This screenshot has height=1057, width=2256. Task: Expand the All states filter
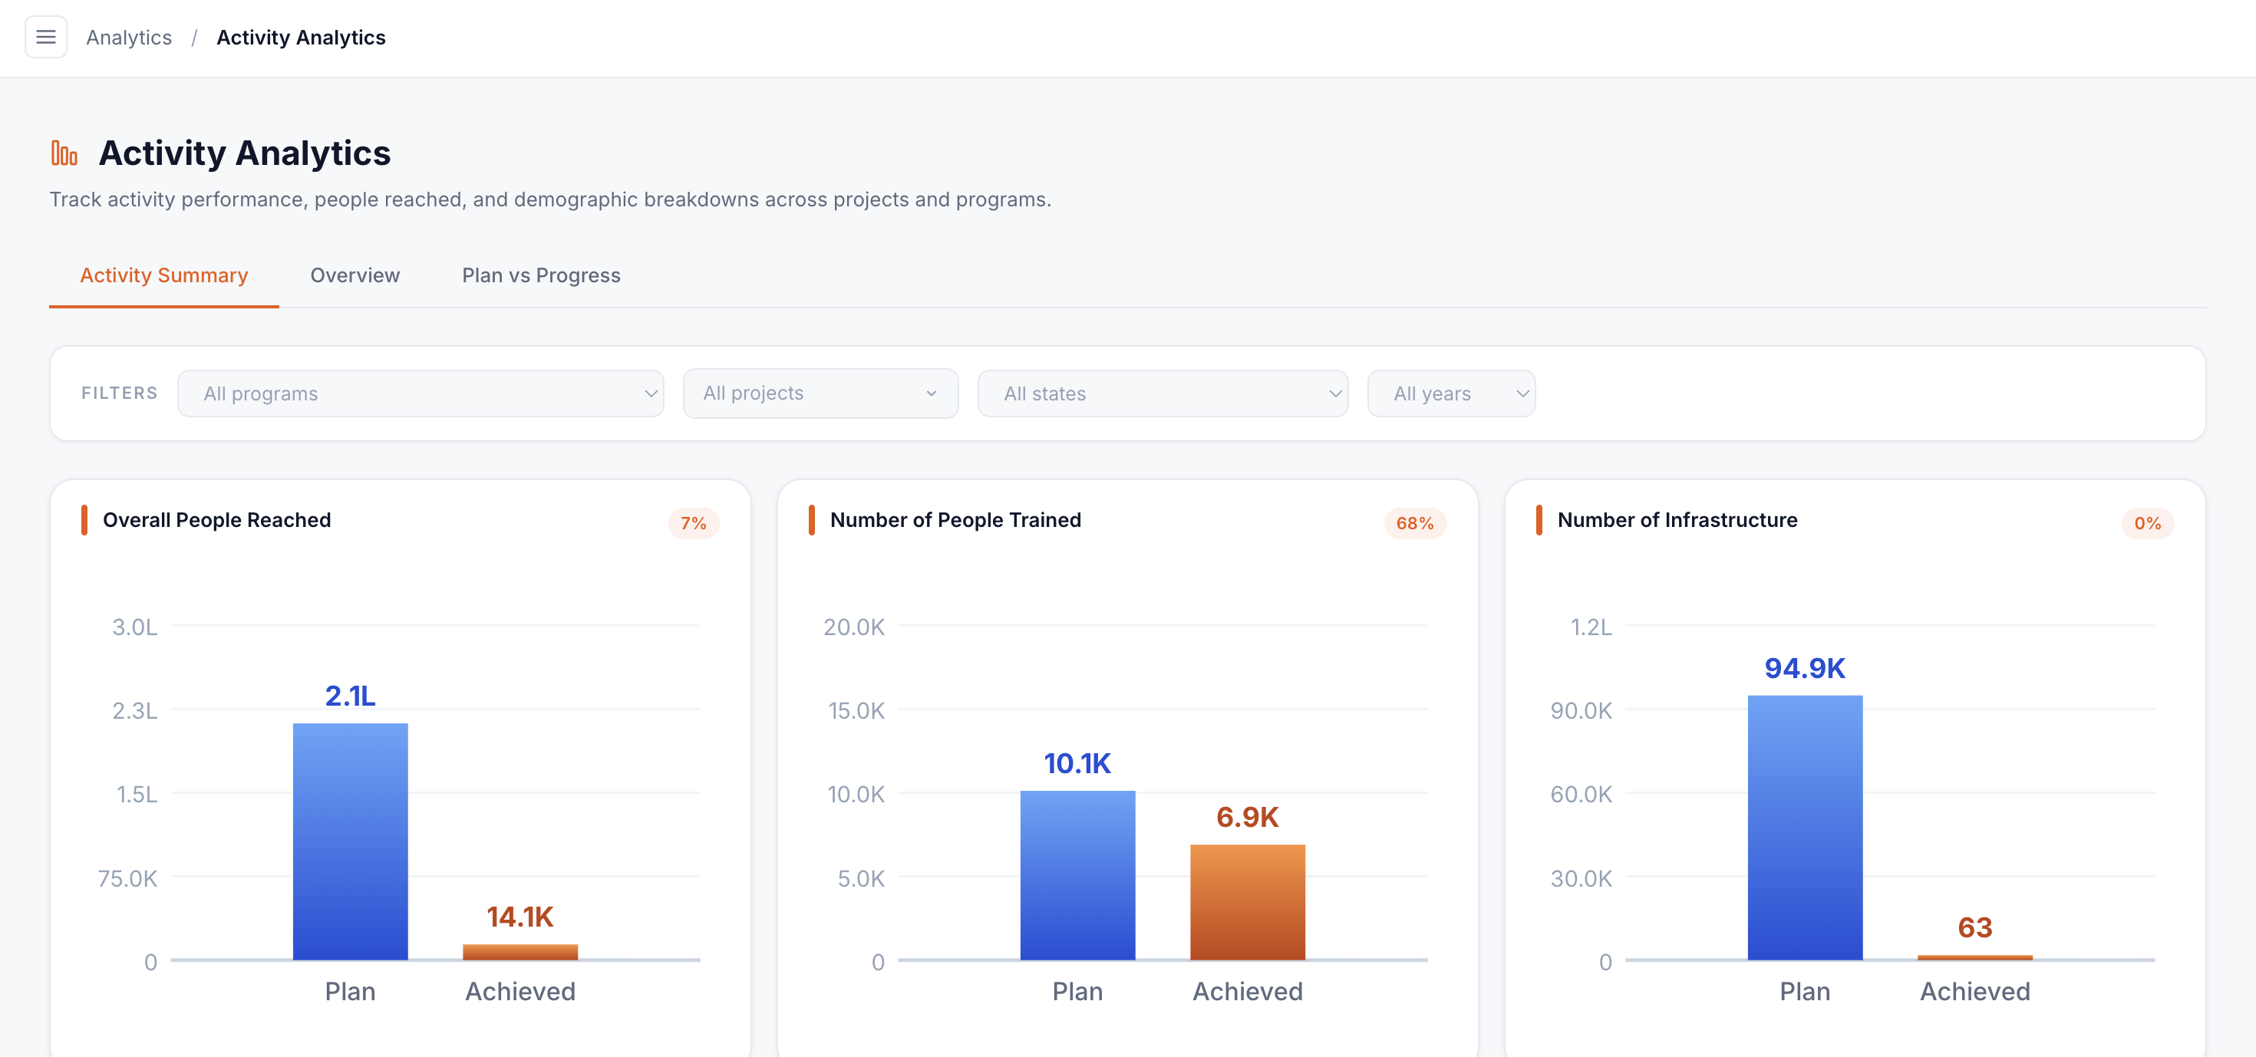[1163, 393]
